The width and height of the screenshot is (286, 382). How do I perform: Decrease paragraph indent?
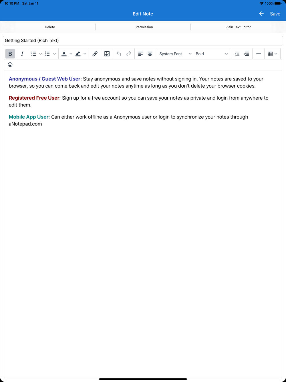(237, 54)
